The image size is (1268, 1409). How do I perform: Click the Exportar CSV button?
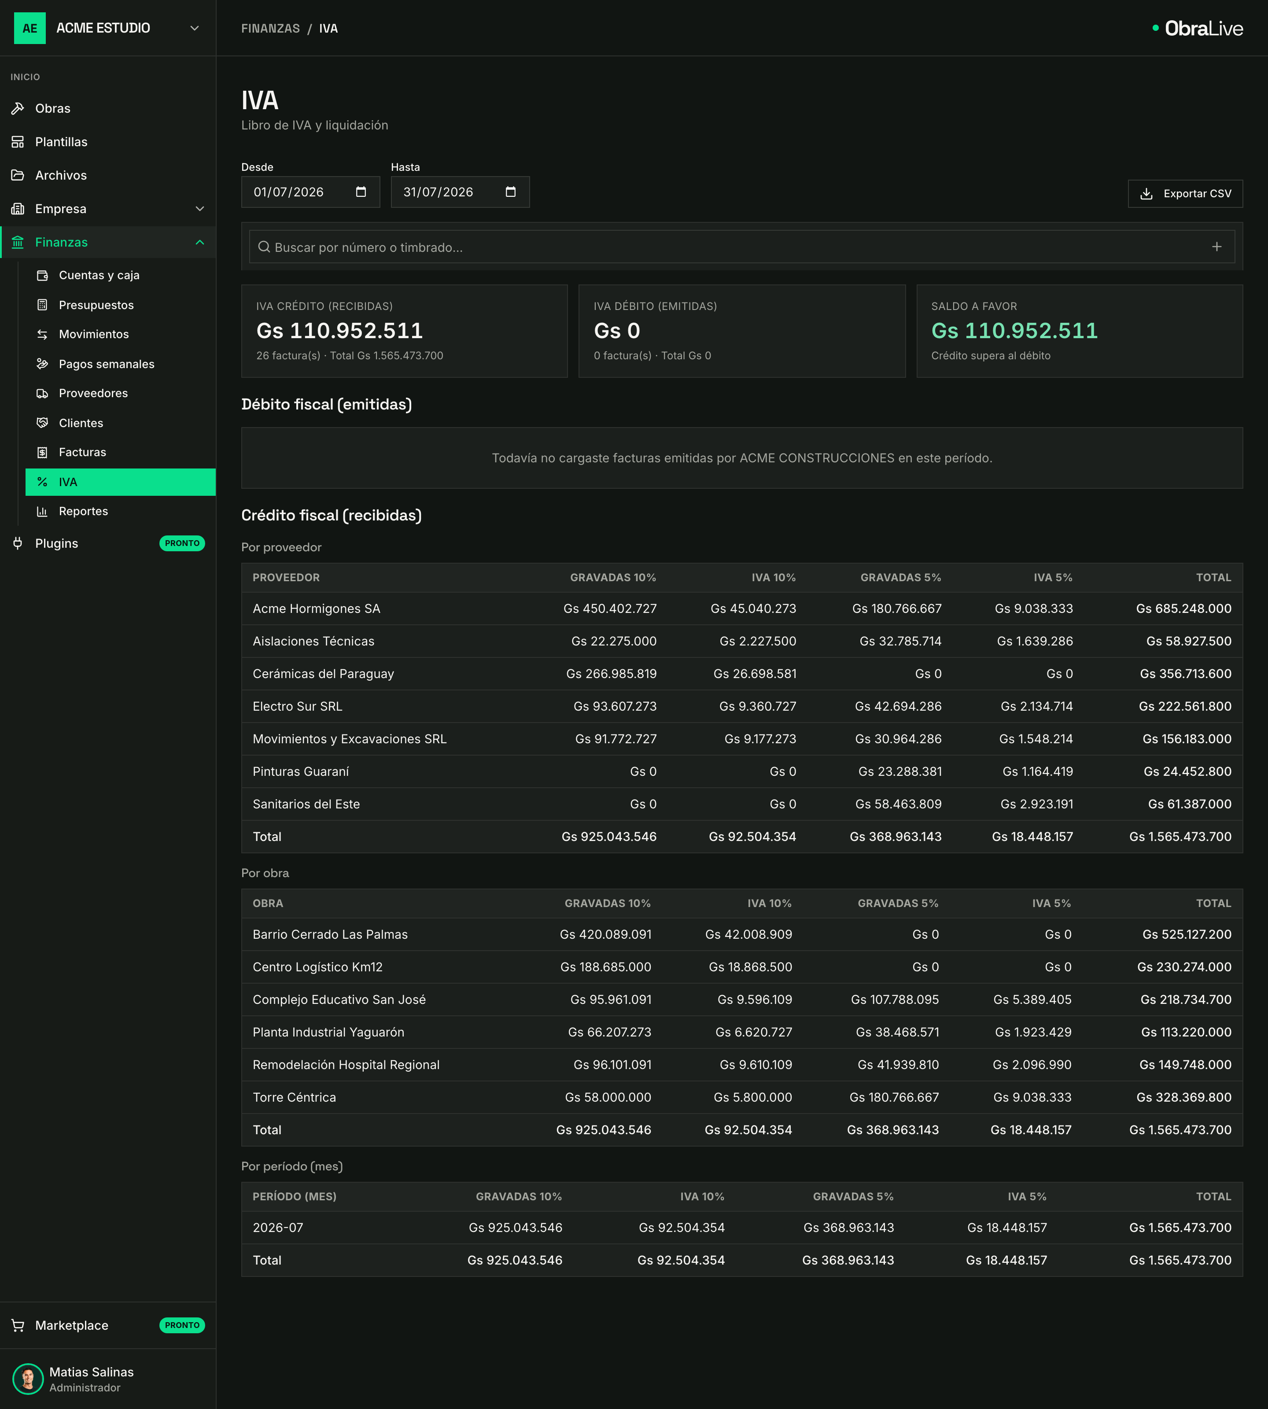pyautogui.click(x=1185, y=193)
